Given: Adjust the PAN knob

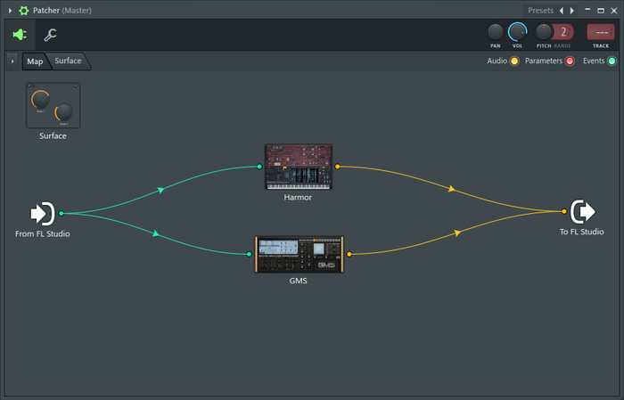Looking at the screenshot, I should [x=495, y=32].
